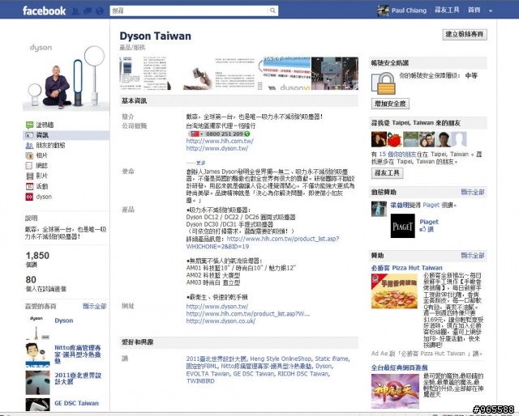Open Heng Style OnlineShop like link
Image resolution: width=519 pixels, height=416 pixels.
tap(281, 359)
